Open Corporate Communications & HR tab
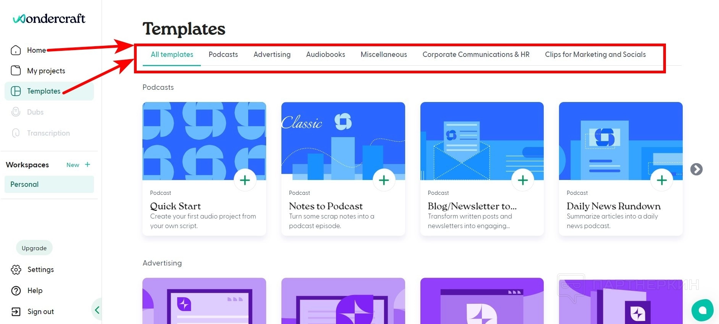This screenshot has width=719, height=324. [476, 55]
